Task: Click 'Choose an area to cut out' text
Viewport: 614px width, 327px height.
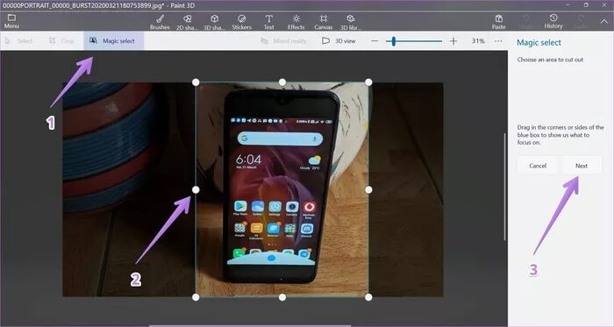Action: click(x=550, y=60)
